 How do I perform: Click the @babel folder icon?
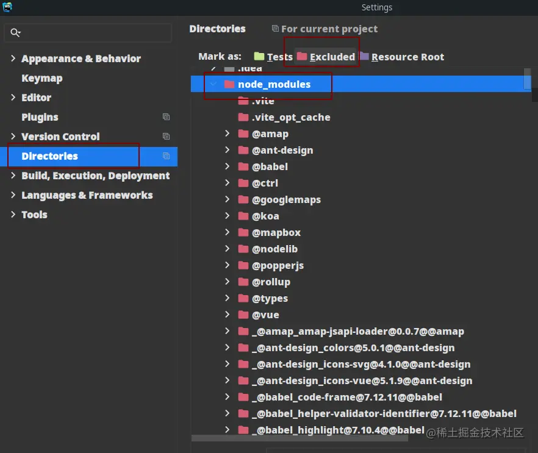(243, 166)
